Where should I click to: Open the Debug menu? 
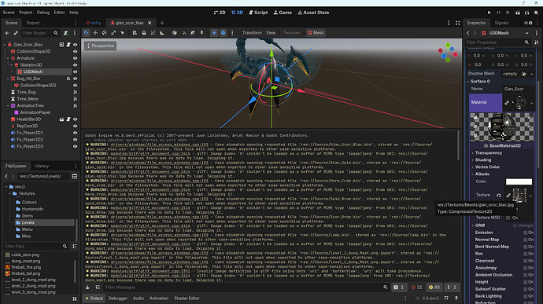click(x=43, y=13)
